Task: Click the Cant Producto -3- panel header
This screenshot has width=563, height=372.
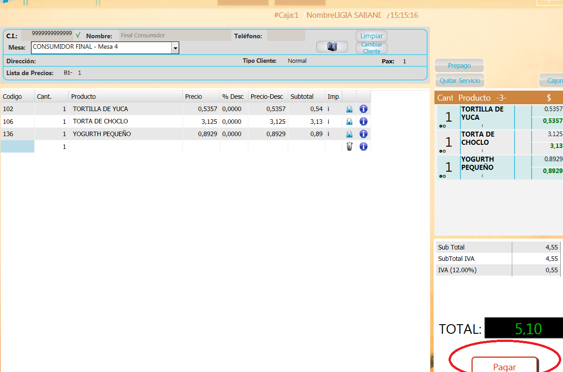Action: point(499,97)
